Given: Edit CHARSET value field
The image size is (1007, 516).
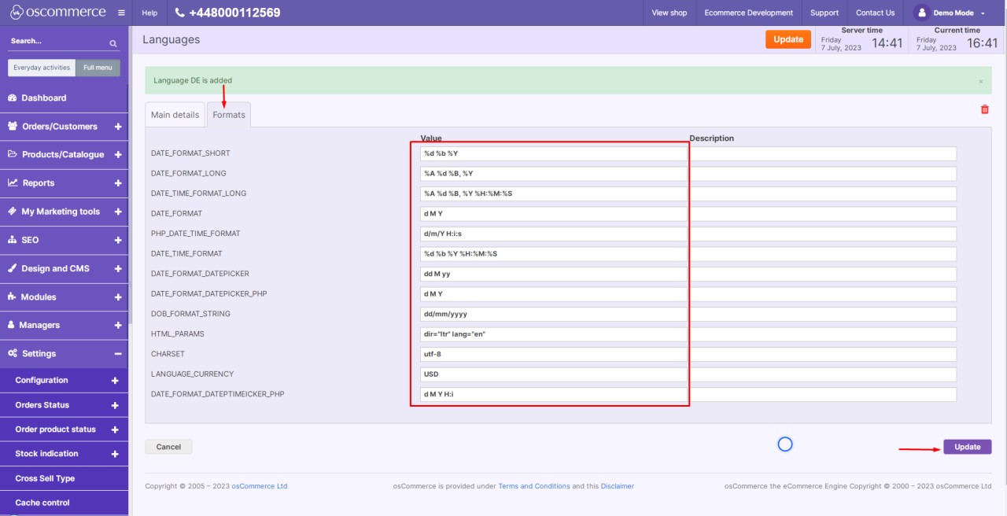Looking at the screenshot, I should coord(554,354).
